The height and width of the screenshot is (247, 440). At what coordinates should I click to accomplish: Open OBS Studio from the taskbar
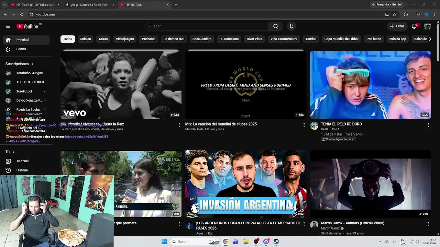[256, 242]
